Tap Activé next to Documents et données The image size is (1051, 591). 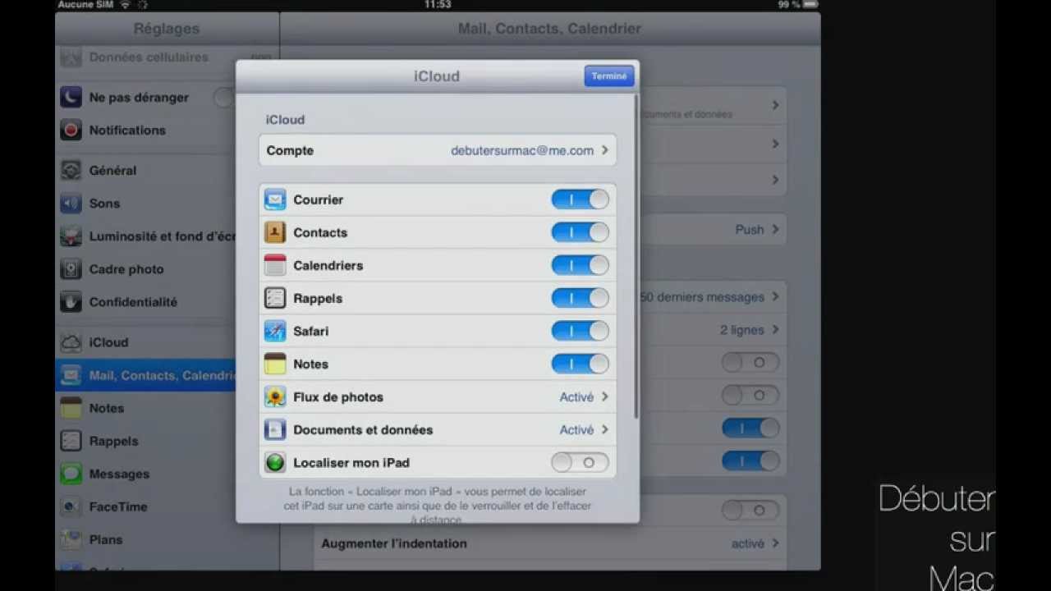pyautogui.click(x=576, y=429)
